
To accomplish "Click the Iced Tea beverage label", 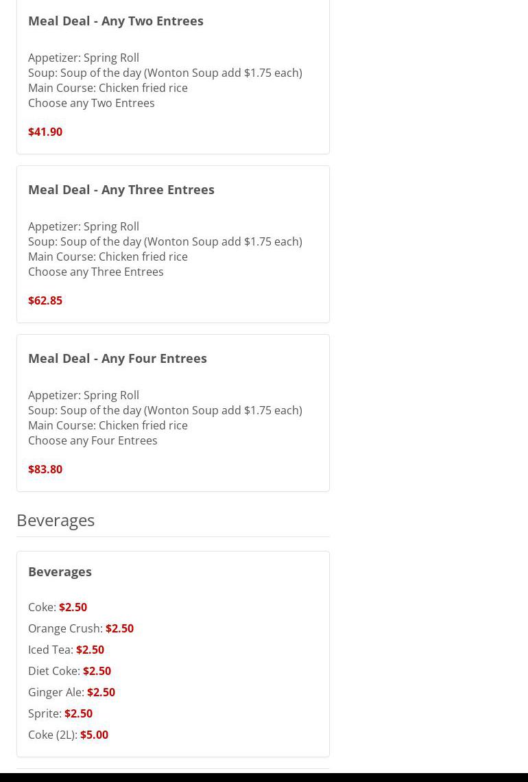I will tap(50, 650).
